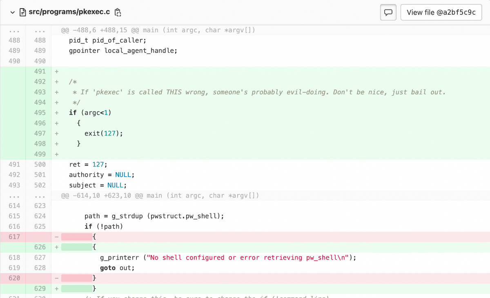490x298 pixels.
Task: Click the second hunk header @@ -614,10 +623,10
Action: 160,196
